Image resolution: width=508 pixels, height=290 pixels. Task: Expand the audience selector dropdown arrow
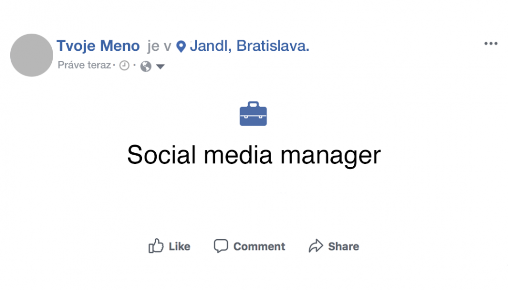click(x=160, y=67)
